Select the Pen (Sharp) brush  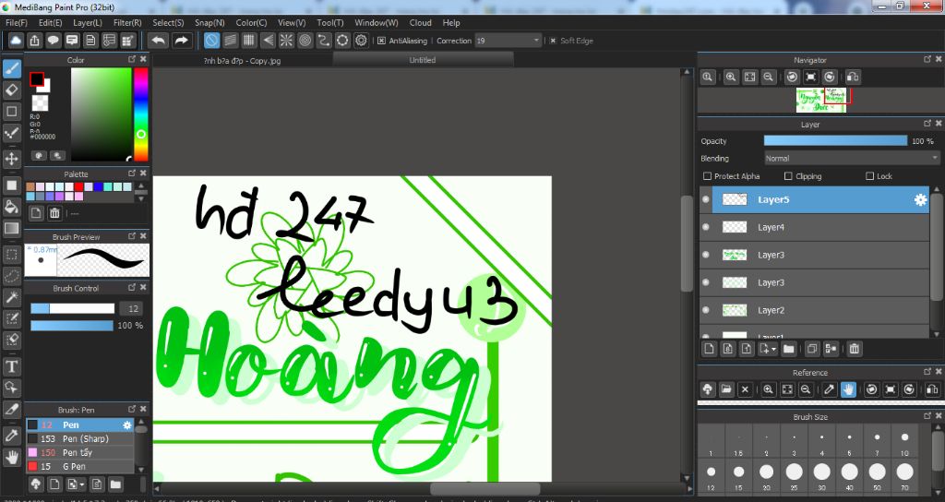(79, 438)
